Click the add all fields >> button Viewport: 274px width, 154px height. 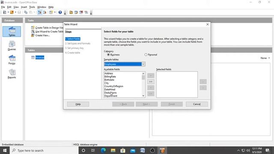tap(151, 82)
